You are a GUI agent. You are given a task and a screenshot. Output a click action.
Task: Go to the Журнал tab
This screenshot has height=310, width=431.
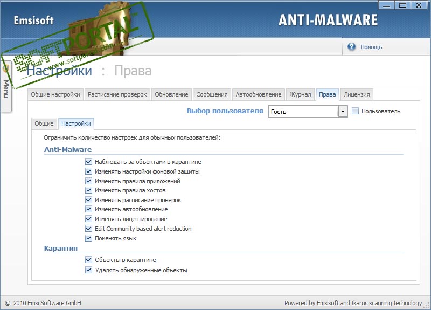pos(300,95)
